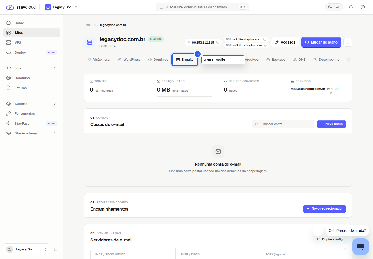
Task: Click the SMTP / ENVIO column label
Action: pyautogui.click(x=190, y=255)
